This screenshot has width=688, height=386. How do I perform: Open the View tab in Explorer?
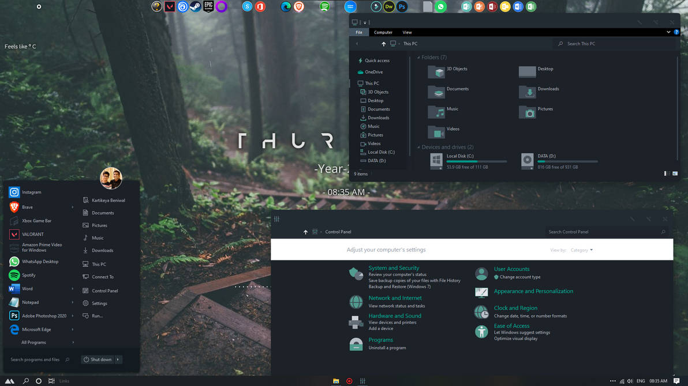pyautogui.click(x=407, y=32)
